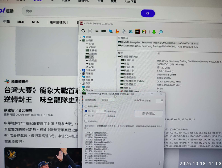222x168 pixels.
Task: Open the AIDA64 report page icon
Action: click(90, 31)
